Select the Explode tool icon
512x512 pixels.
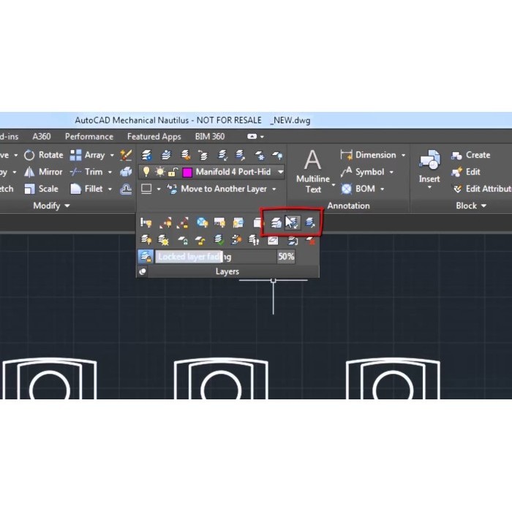click(126, 172)
